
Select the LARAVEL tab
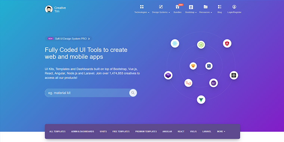point(207,132)
